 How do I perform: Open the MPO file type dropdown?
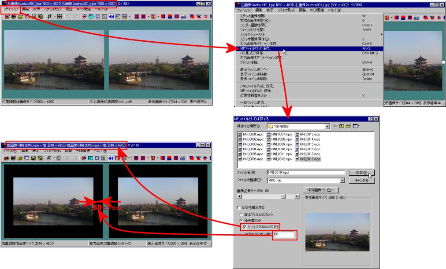pyautogui.click(x=342, y=181)
